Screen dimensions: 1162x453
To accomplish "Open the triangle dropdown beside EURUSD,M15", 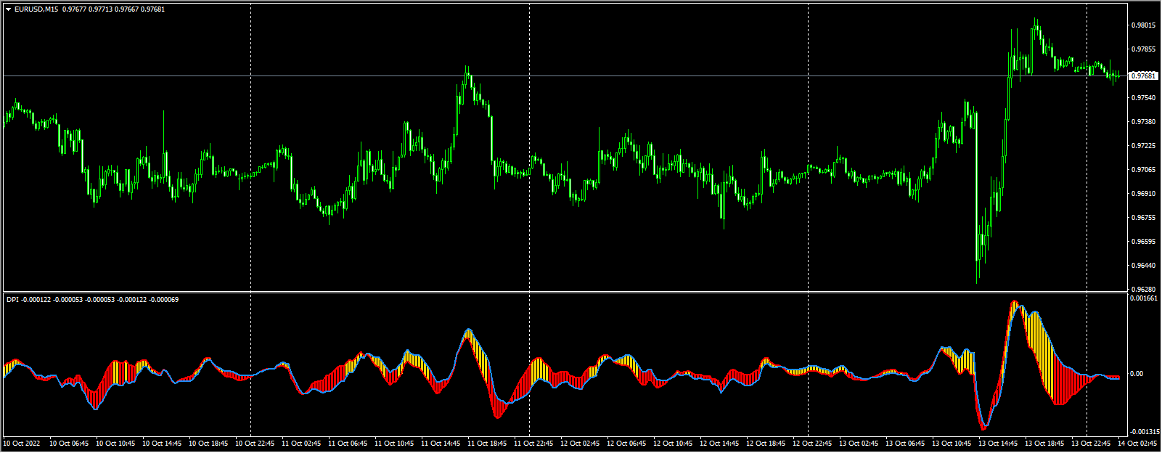I will pos(9,9).
